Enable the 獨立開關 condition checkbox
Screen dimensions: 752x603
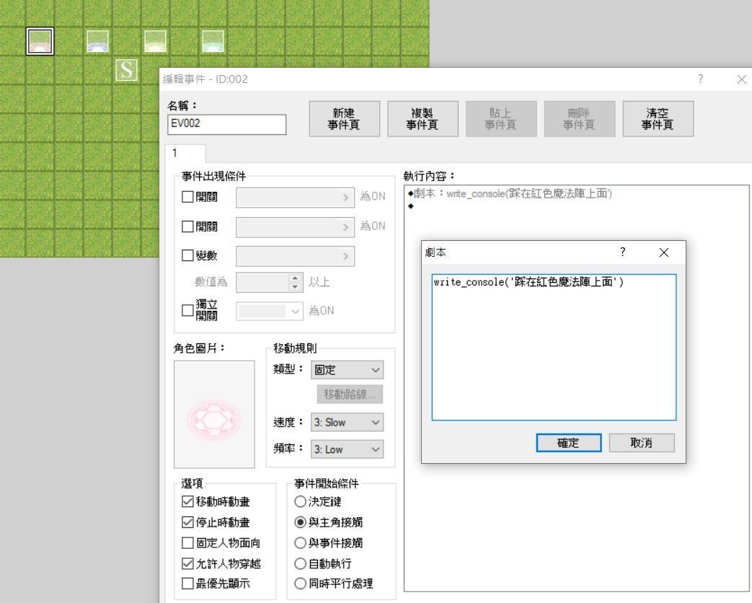coord(187,310)
